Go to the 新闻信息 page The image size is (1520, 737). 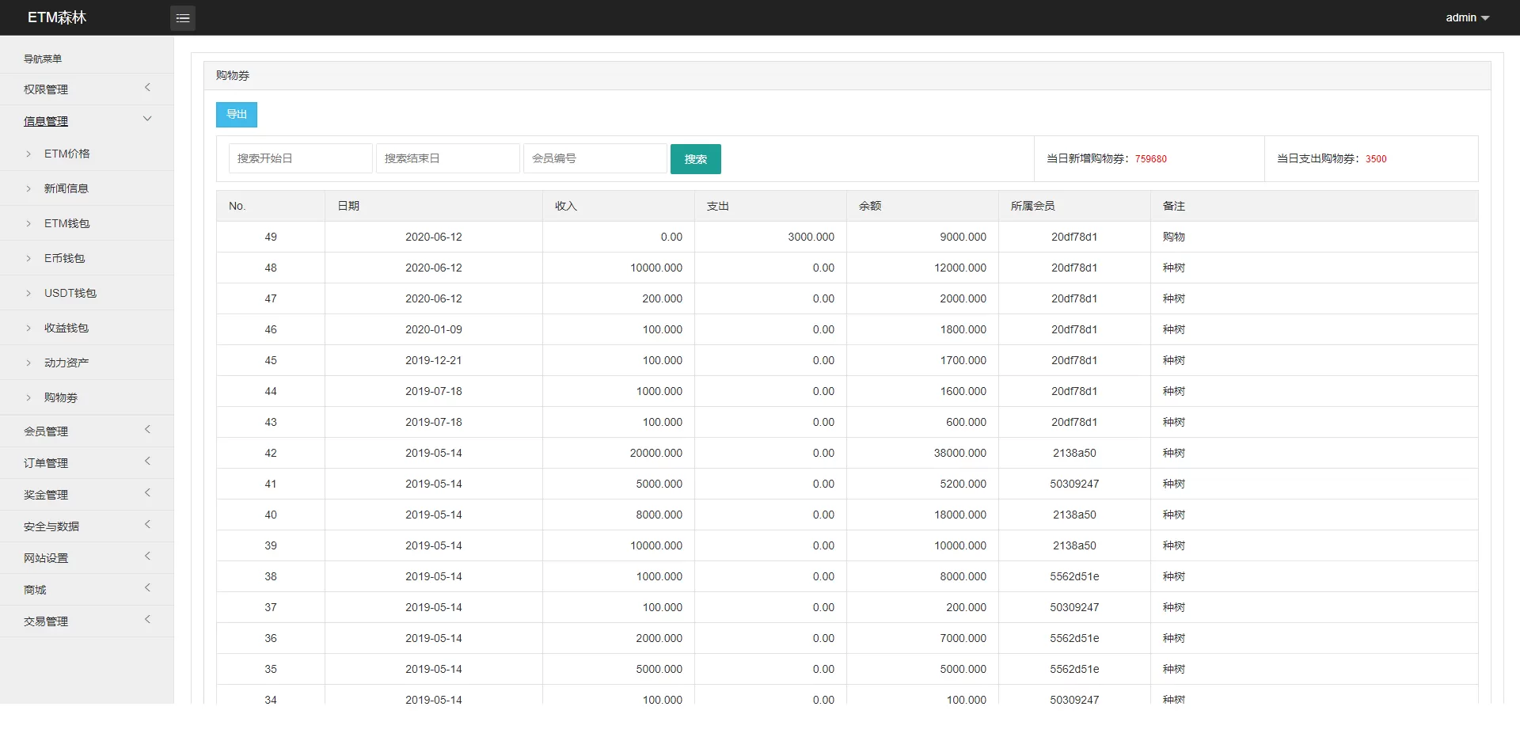point(66,188)
